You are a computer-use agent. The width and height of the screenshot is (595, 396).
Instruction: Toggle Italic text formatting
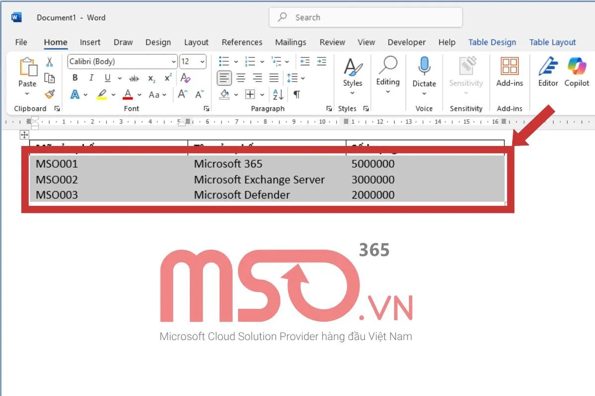pos(91,78)
